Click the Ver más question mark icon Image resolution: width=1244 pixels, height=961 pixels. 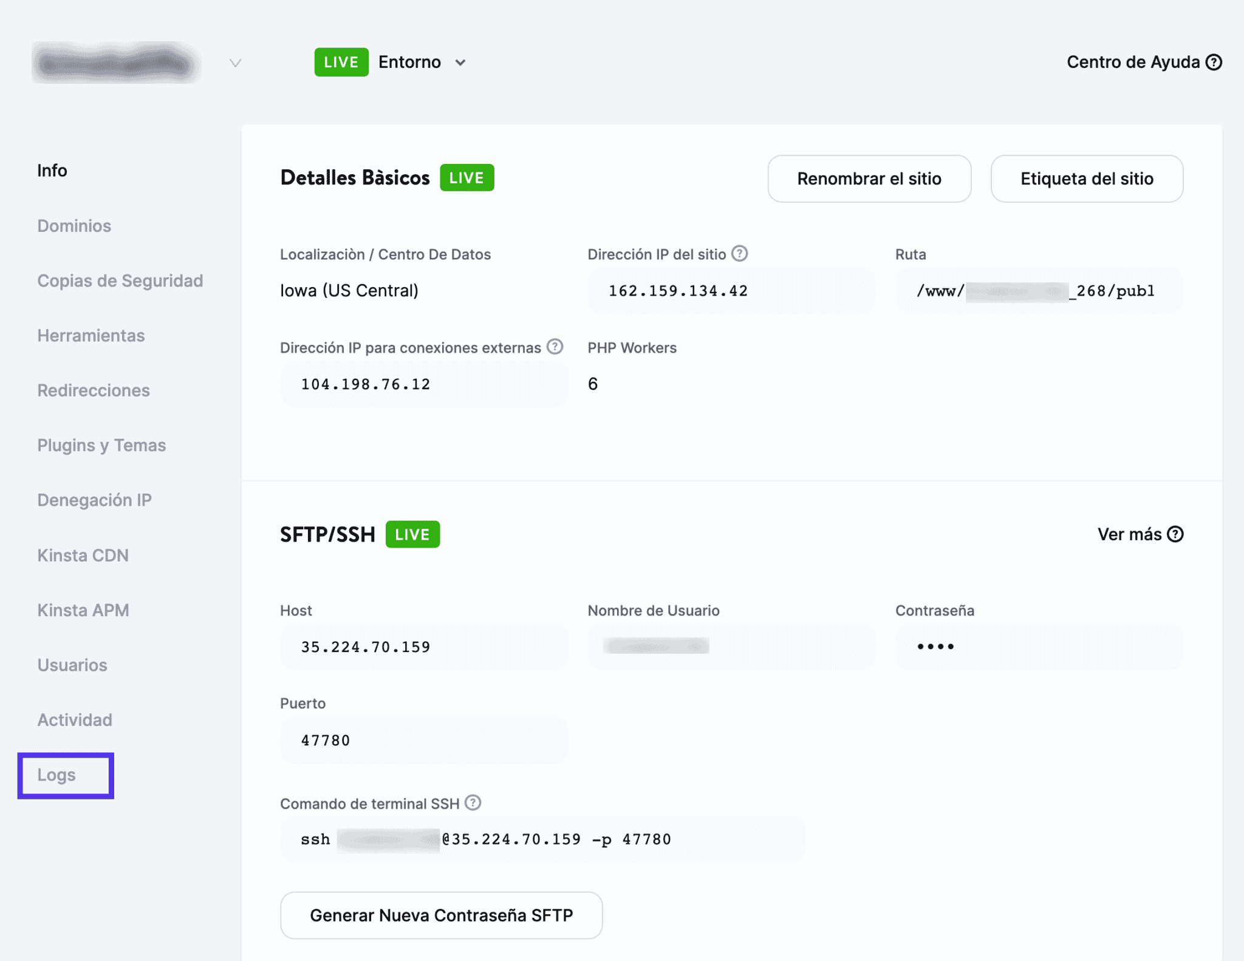[x=1176, y=534]
